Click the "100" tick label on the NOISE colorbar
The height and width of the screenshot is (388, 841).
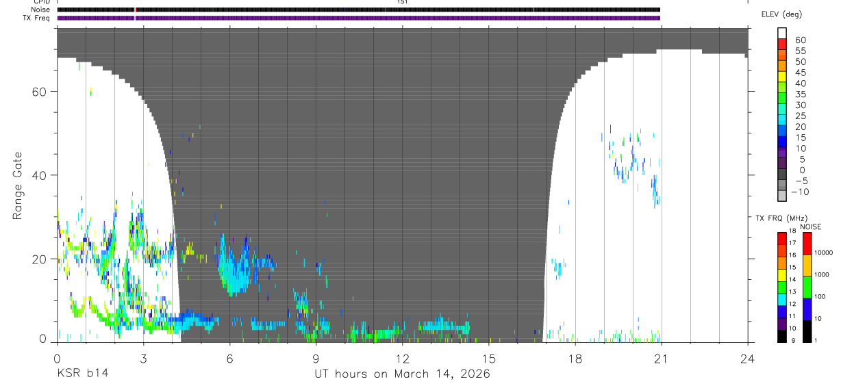pyautogui.click(x=821, y=296)
